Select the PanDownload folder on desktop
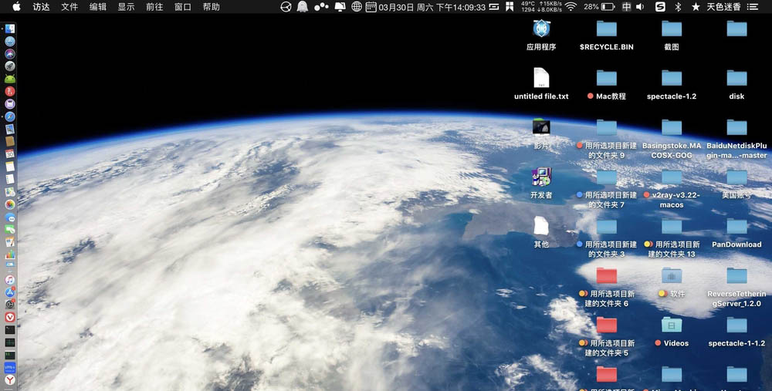Screen dimensions: 772x391 tap(736, 233)
